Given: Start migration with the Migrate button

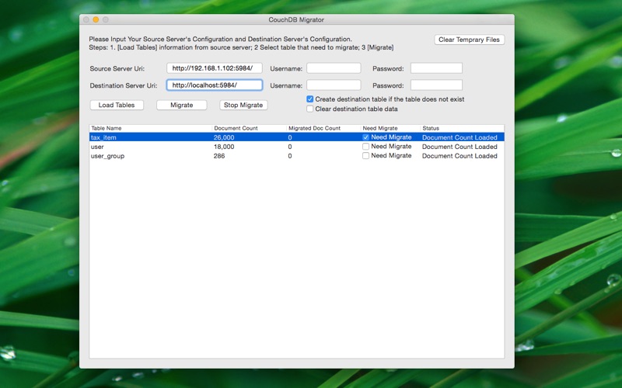Looking at the screenshot, I should 182,105.
